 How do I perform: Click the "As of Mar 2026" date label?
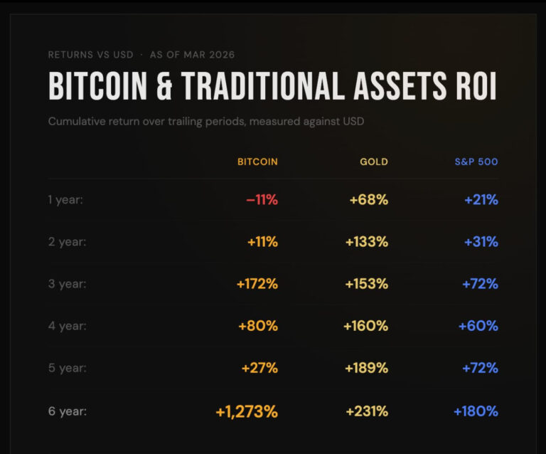(192, 55)
